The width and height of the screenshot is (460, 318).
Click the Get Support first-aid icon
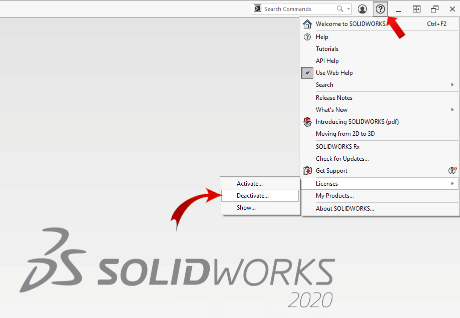[307, 170]
